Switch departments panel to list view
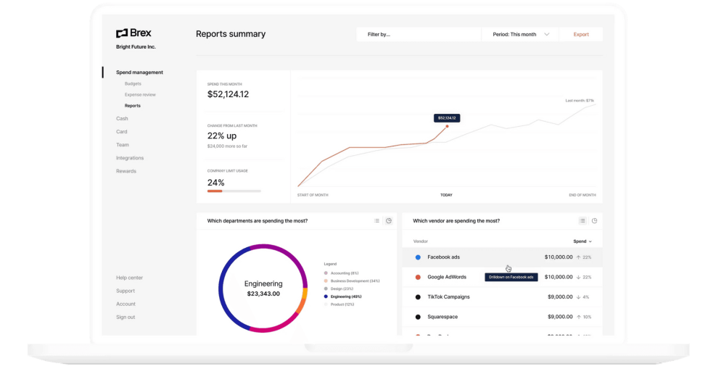 point(376,221)
